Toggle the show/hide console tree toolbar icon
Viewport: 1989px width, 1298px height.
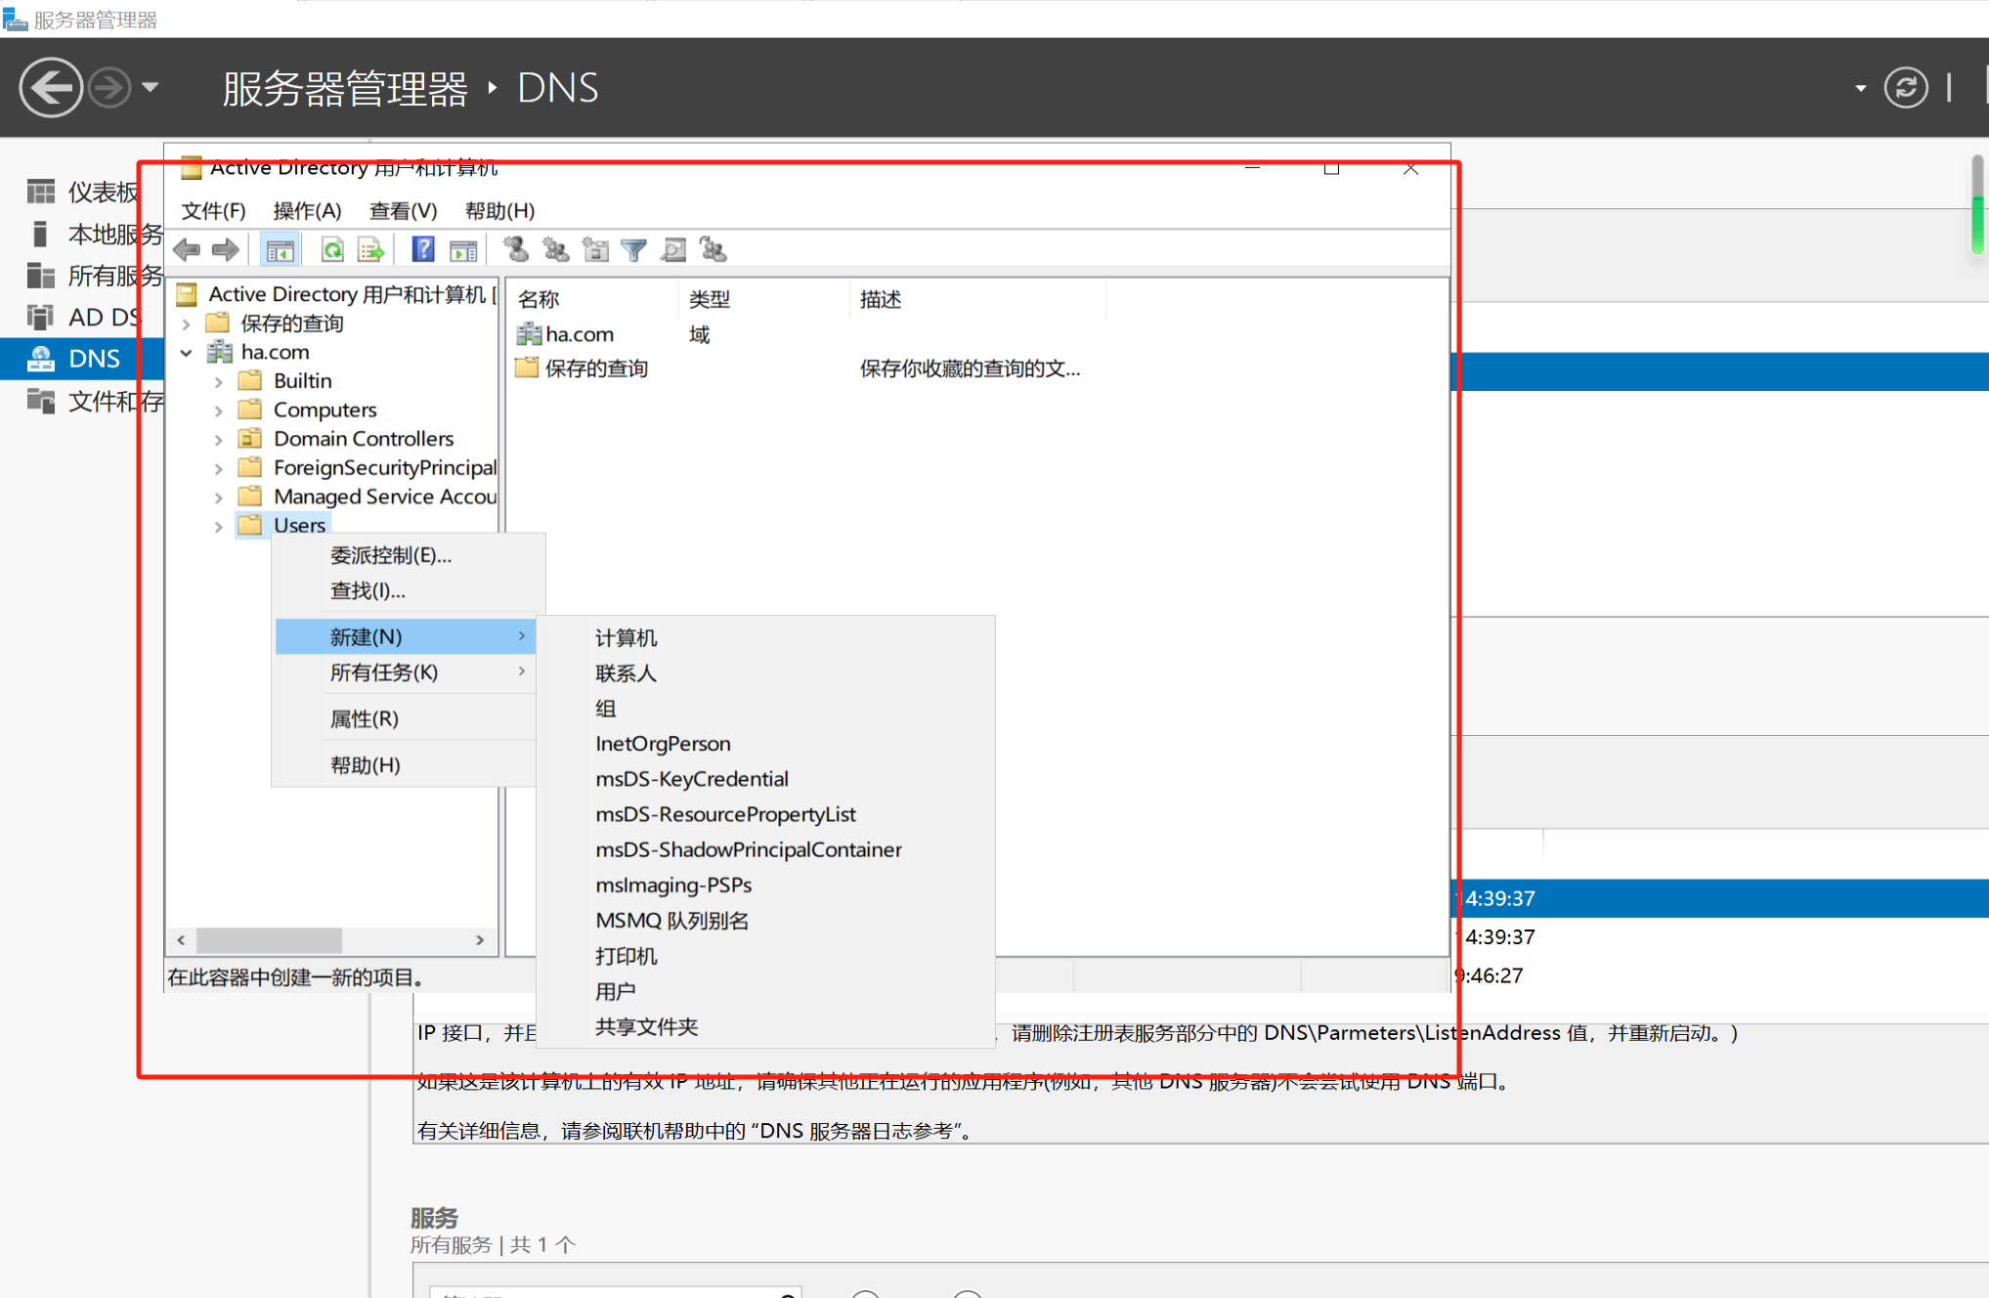coord(281,250)
